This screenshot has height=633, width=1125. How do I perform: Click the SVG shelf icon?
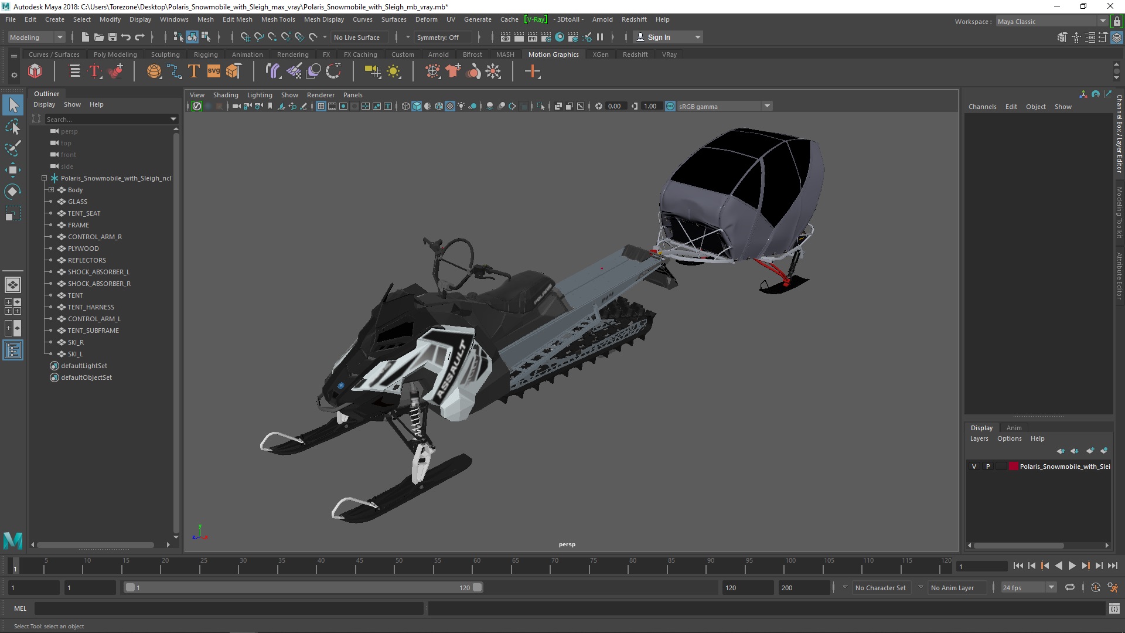(x=214, y=72)
